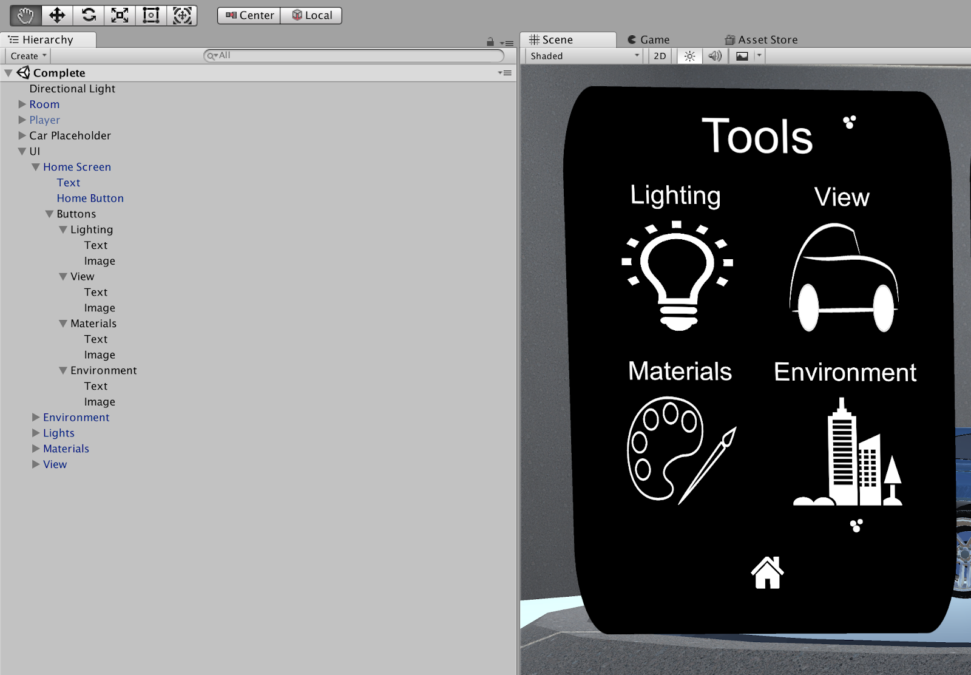Click the Local handle rotation button
This screenshot has height=675, width=971.
[312, 15]
